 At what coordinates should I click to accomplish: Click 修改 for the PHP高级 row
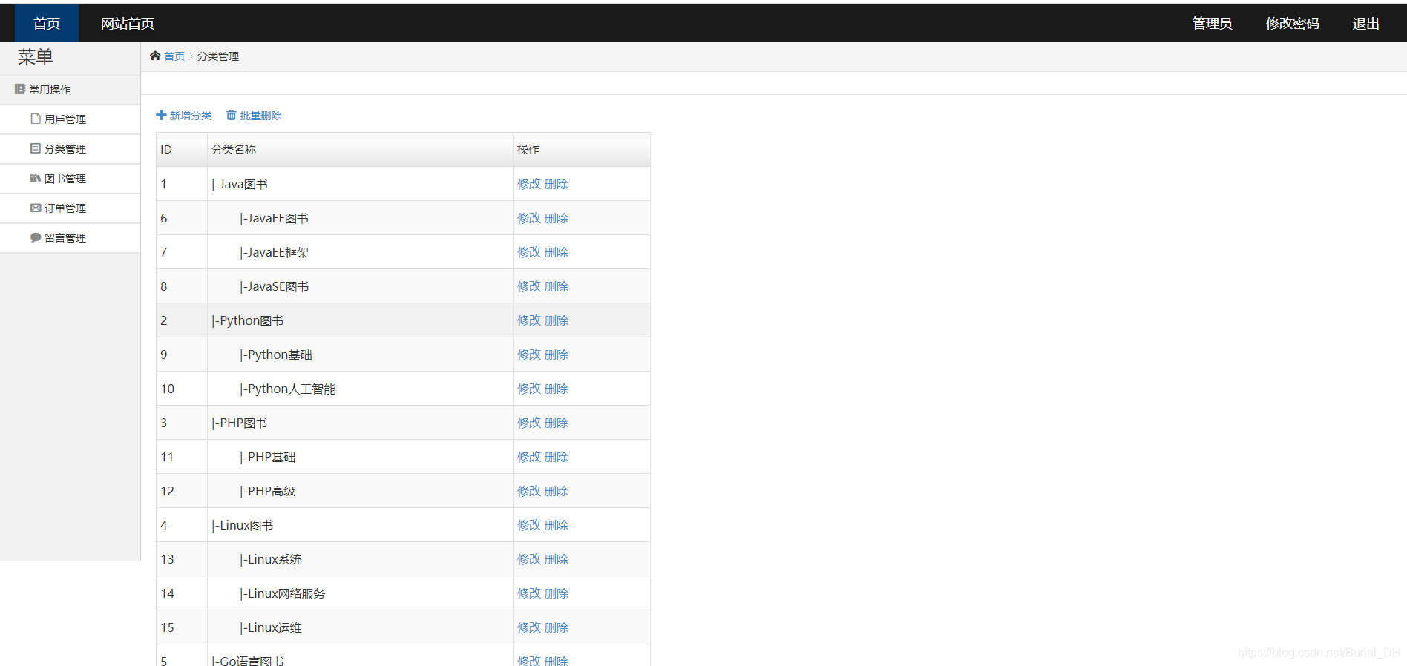tap(529, 491)
